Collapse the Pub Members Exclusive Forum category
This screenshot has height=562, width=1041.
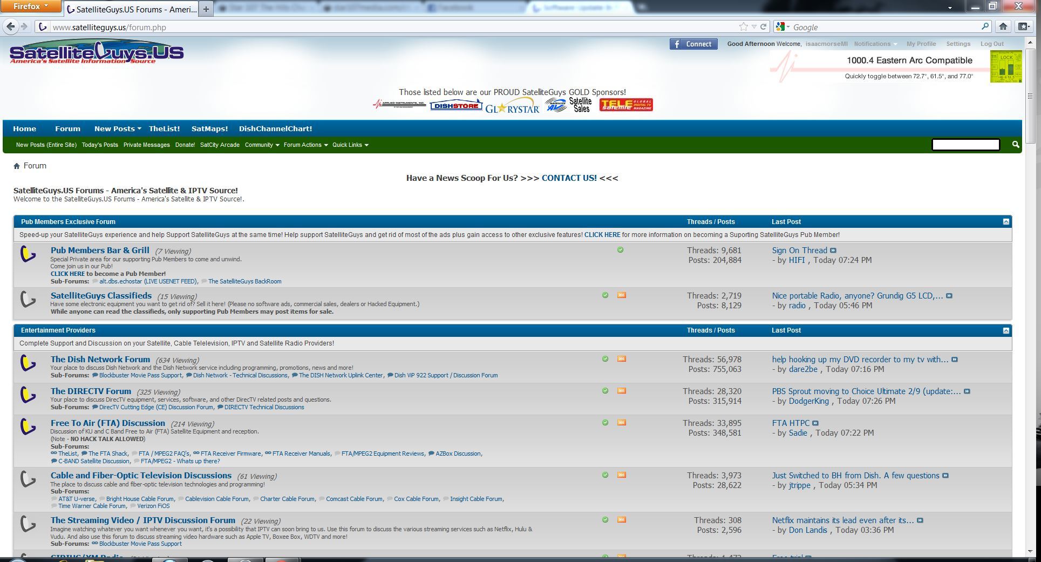[1006, 222]
